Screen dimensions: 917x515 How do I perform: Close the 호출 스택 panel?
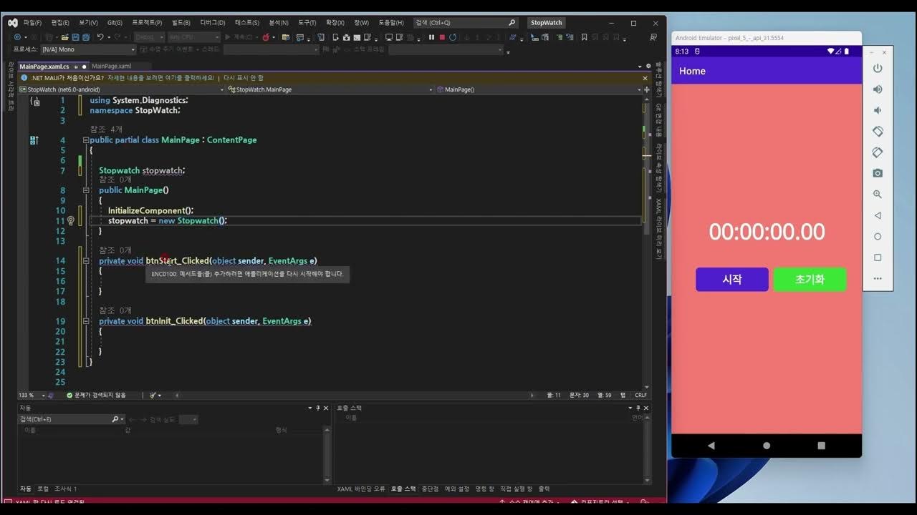click(x=648, y=408)
